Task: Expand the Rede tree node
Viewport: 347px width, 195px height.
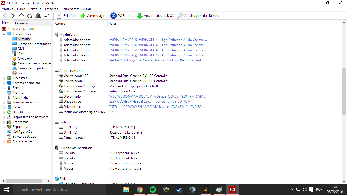Action: tap(4, 107)
